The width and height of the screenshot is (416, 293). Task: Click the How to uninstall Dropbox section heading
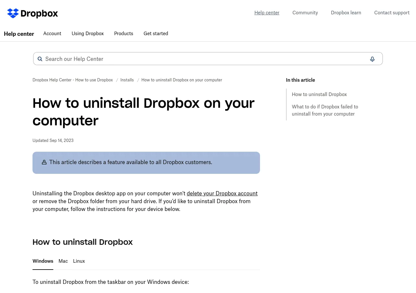tap(83, 242)
